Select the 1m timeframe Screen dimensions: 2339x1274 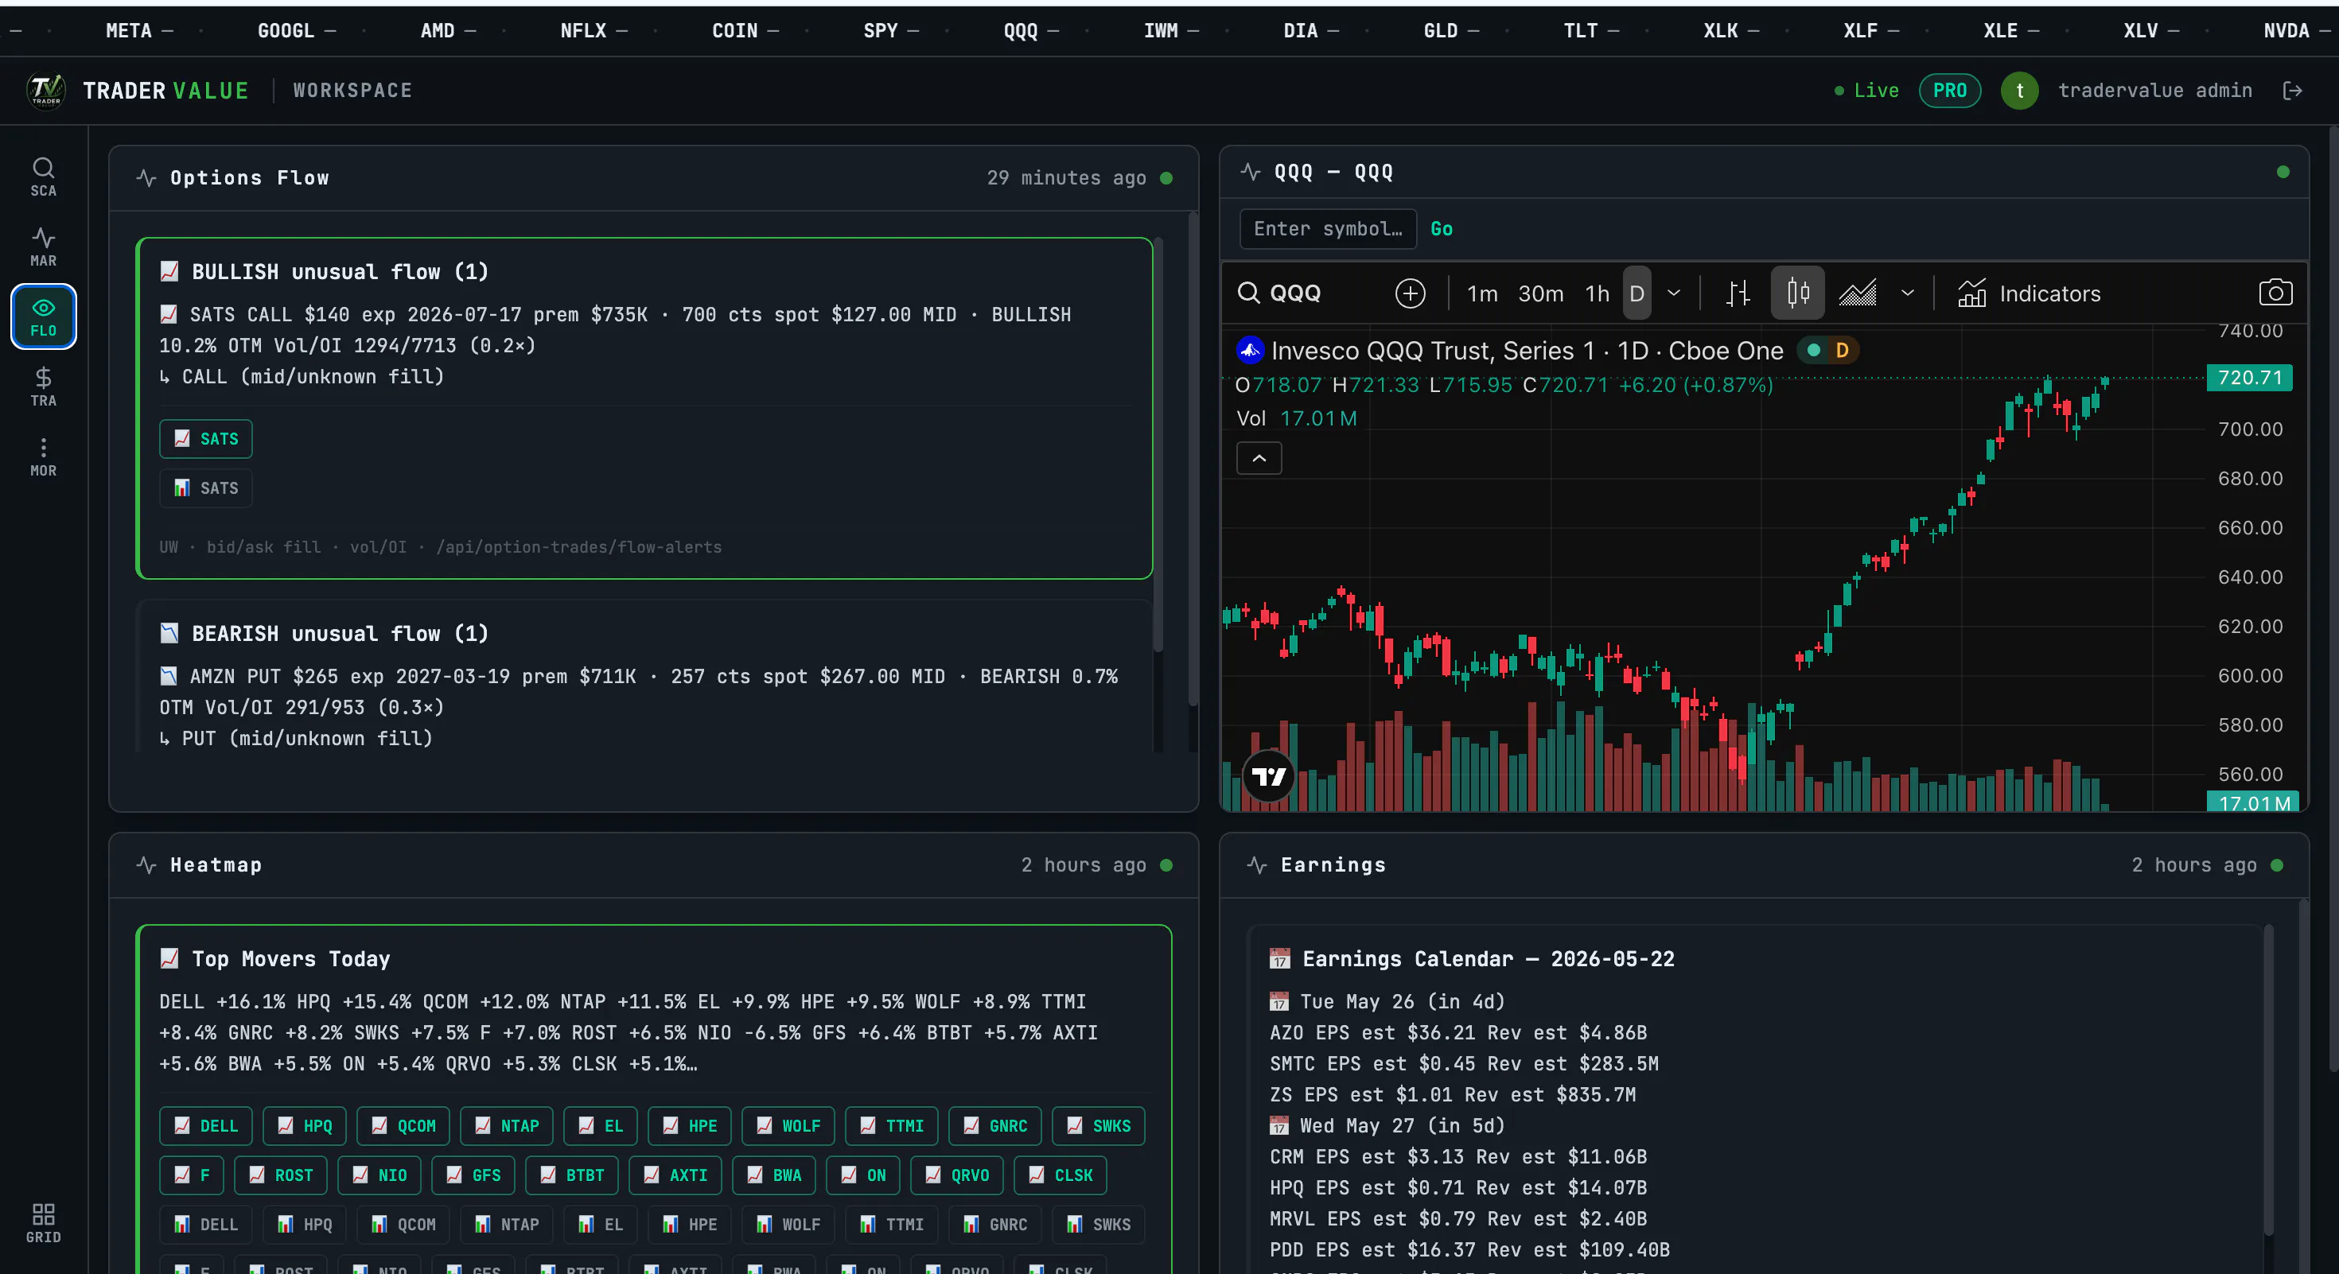click(1483, 293)
